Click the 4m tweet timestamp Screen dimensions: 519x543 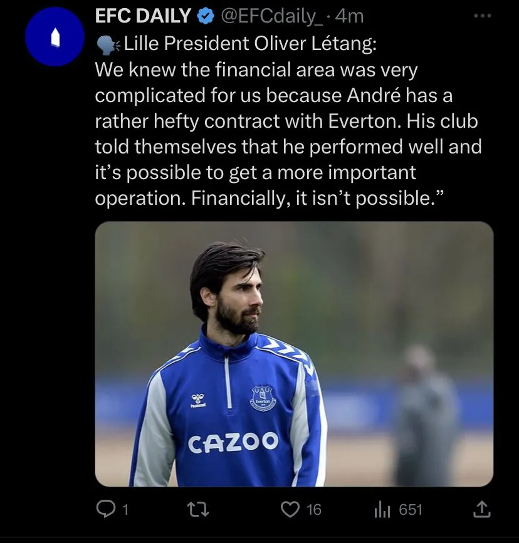pos(350,16)
